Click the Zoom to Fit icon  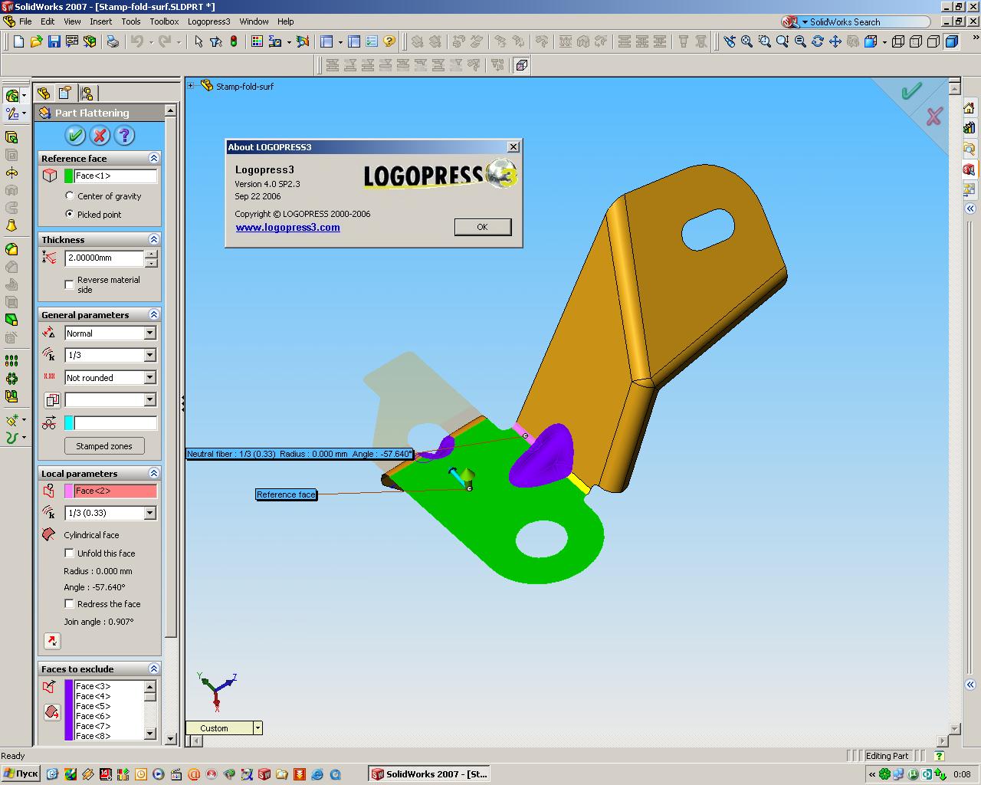[747, 41]
